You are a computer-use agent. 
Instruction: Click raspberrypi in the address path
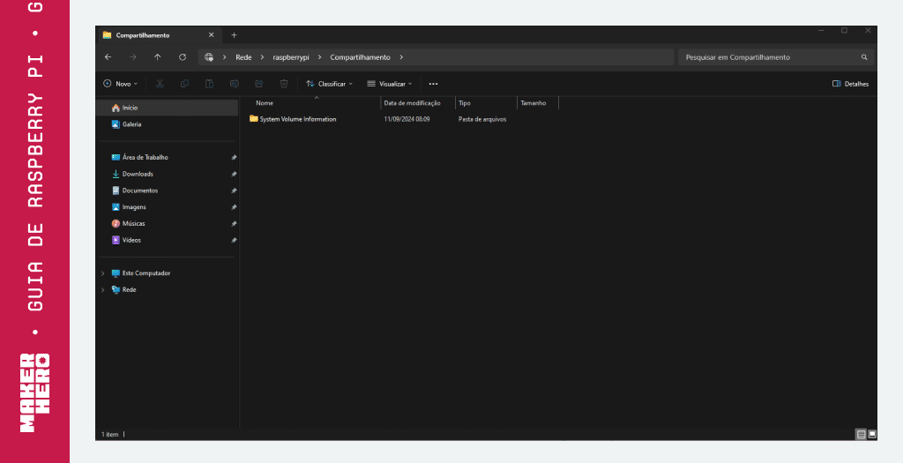(291, 57)
